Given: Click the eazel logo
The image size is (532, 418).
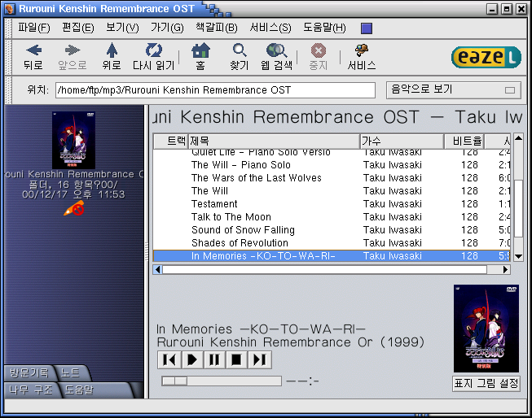Looking at the screenshot, I should coord(486,57).
